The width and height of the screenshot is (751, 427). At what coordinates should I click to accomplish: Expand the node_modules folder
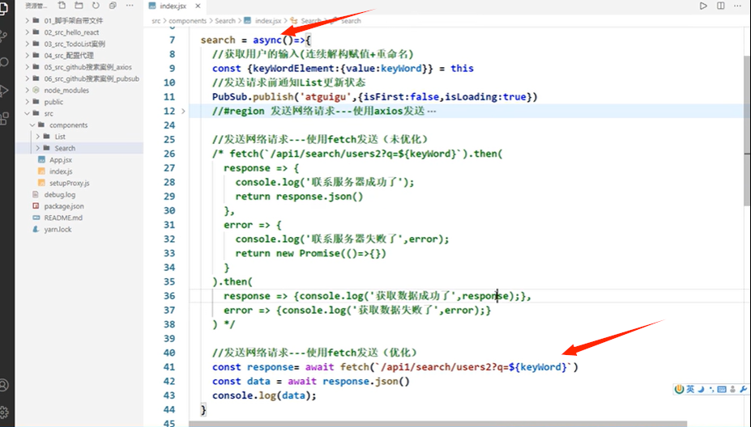(66, 90)
